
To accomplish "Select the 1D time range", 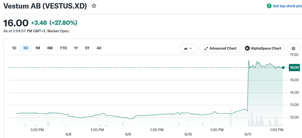I will click(x=14, y=48).
